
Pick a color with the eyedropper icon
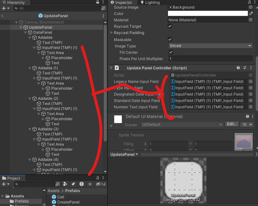point(251,13)
